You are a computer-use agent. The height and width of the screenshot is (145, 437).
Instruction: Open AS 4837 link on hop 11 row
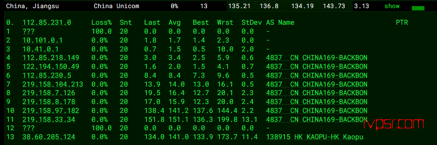pos(316,119)
